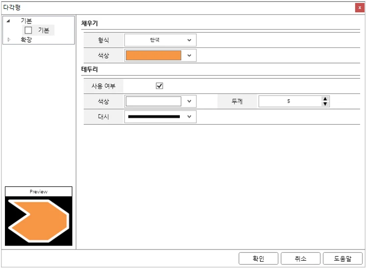
Task: Open 도움말 help button
Action: (x=343, y=258)
